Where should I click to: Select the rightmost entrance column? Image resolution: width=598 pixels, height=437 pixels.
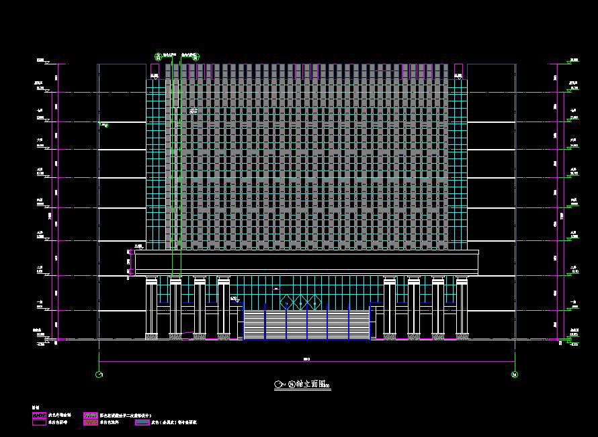point(462,307)
